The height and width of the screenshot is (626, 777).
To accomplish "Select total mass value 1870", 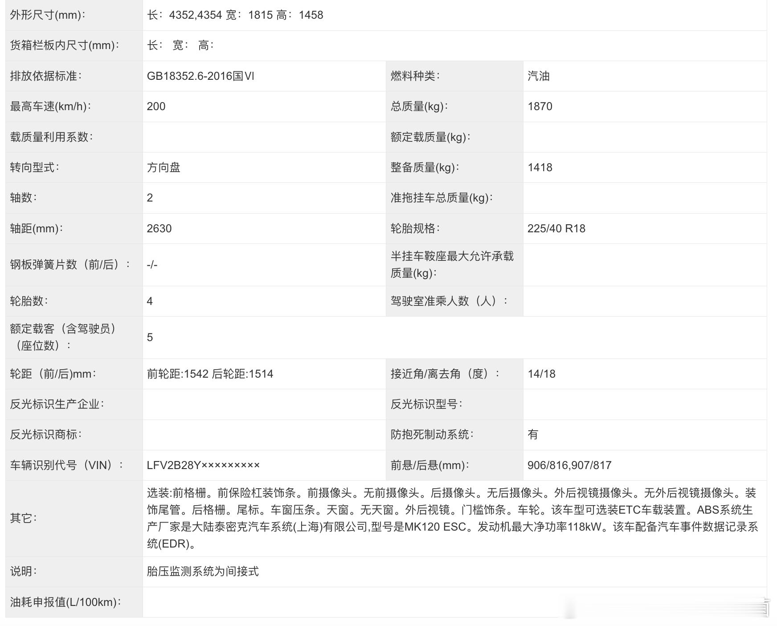I will click(x=540, y=107).
